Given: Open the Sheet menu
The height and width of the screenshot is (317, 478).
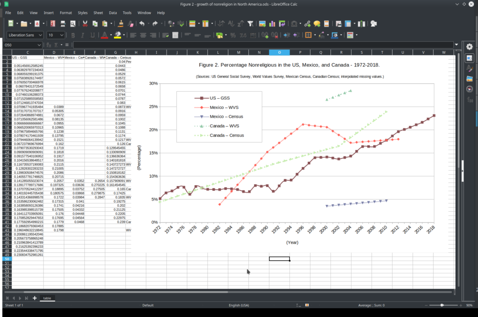Looking at the screenshot, I should coord(98,13).
